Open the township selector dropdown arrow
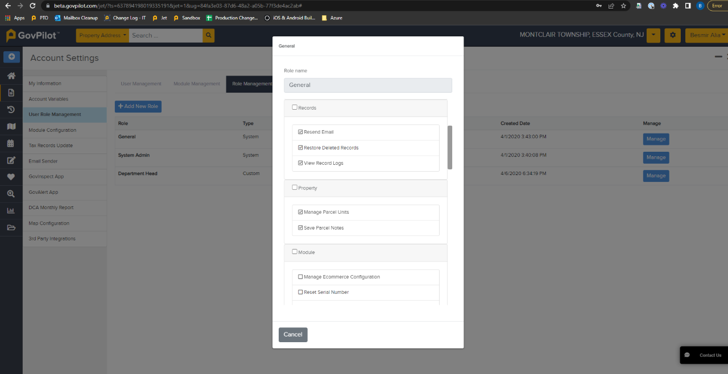 point(653,35)
